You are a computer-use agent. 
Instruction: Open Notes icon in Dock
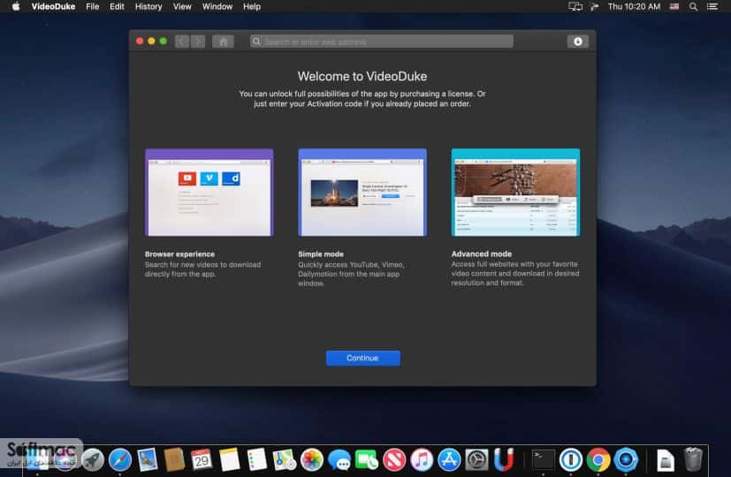coord(229,459)
